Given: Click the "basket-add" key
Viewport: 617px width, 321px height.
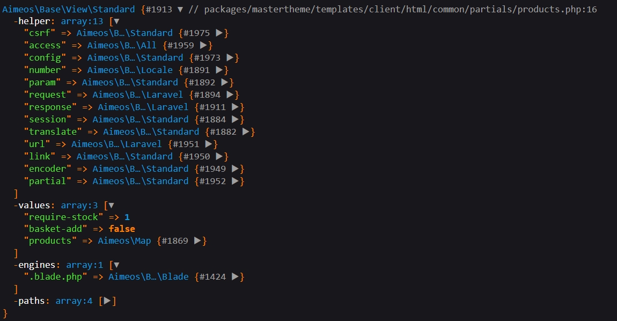Looking at the screenshot, I should point(55,229).
